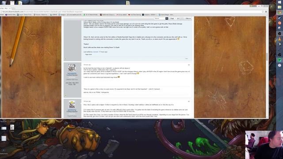Click 'Last edited by' editor name link
Image resolution: width=283 pixels, height=159 pixels.
tap(96, 52)
